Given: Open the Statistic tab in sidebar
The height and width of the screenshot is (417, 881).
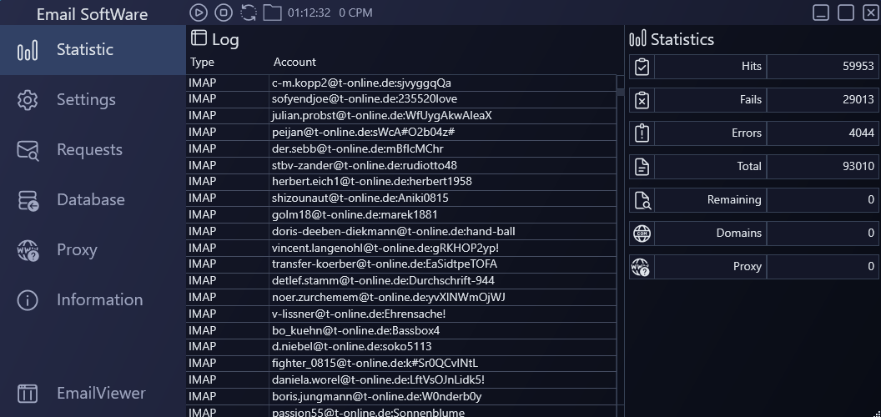Looking at the screenshot, I should click(84, 50).
